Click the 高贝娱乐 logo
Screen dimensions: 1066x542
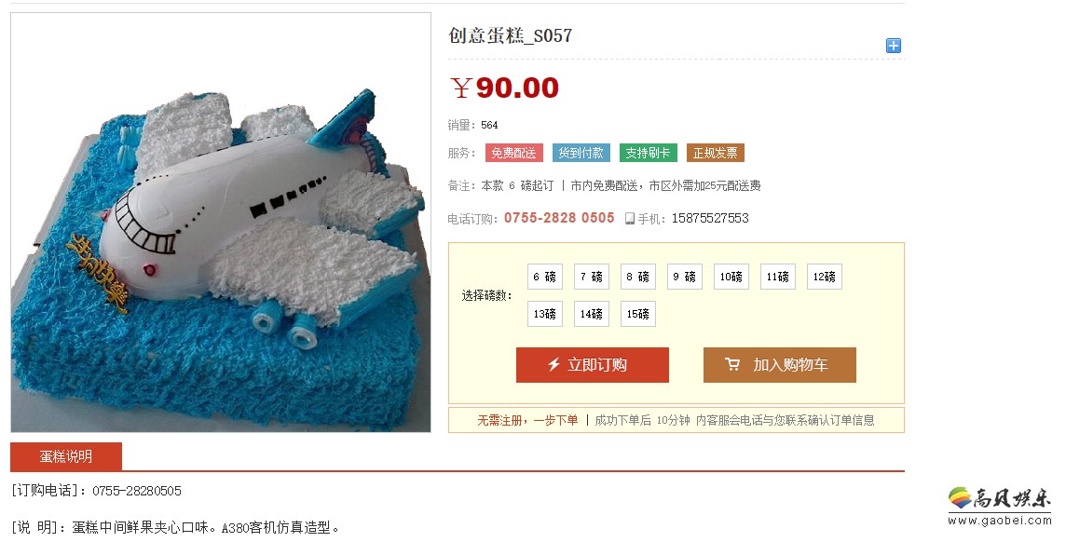click(x=1000, y=507)
